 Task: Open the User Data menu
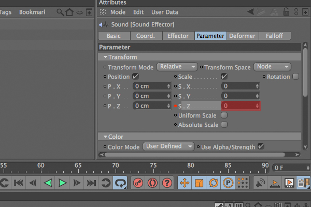[x=165, y=12]
